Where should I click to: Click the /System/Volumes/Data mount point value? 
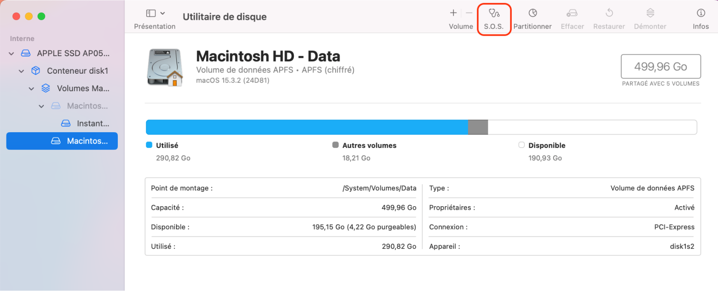coord(379,188)
